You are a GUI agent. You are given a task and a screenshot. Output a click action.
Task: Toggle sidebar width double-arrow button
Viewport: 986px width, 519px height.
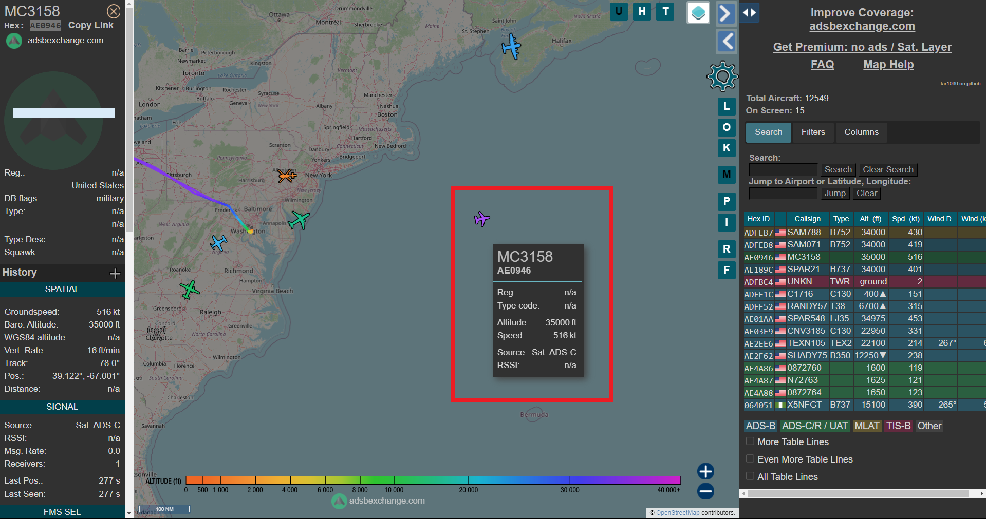click(x=750, y=13)
